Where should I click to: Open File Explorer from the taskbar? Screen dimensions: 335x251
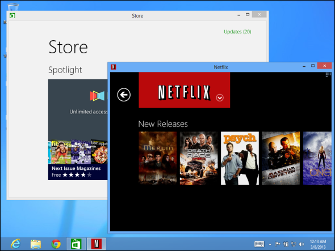point(36,244)
